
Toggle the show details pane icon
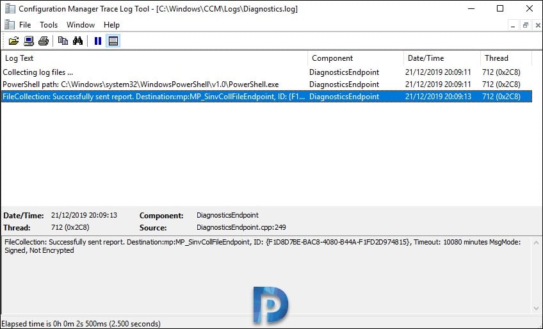point(113,41)
